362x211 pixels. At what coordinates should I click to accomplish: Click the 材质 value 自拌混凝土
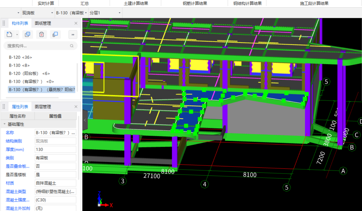[x=56, y=183]
